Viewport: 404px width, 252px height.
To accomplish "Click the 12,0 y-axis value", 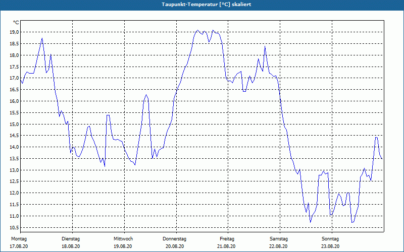I will pos(15,193).
